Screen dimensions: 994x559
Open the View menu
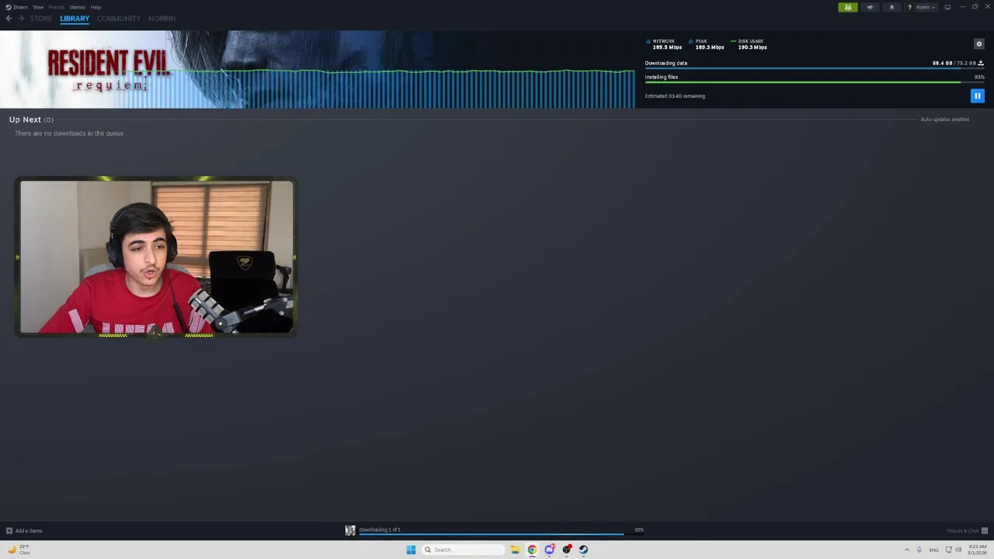pos(38,7)
